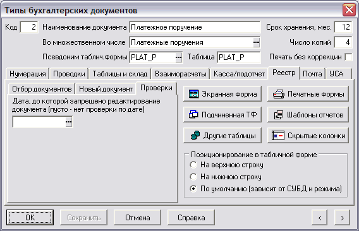Click the Другие таблицы cylinders icon
The height and width of the screenshot is (231, 359).
[195, 135]
